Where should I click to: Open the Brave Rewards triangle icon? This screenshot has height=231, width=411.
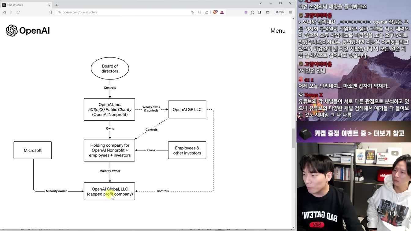click(x=222, y=12)
